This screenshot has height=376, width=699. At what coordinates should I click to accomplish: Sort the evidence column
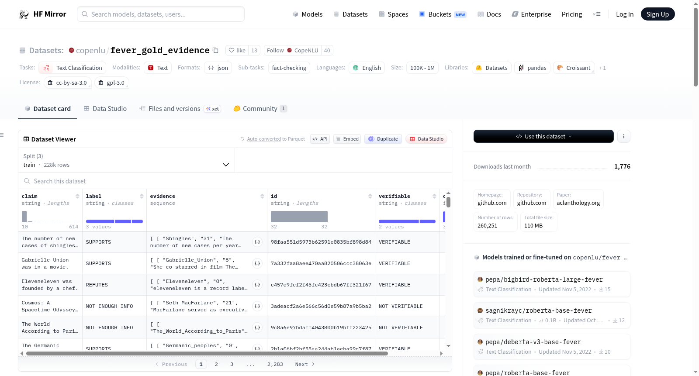click(x=262, y=196)
